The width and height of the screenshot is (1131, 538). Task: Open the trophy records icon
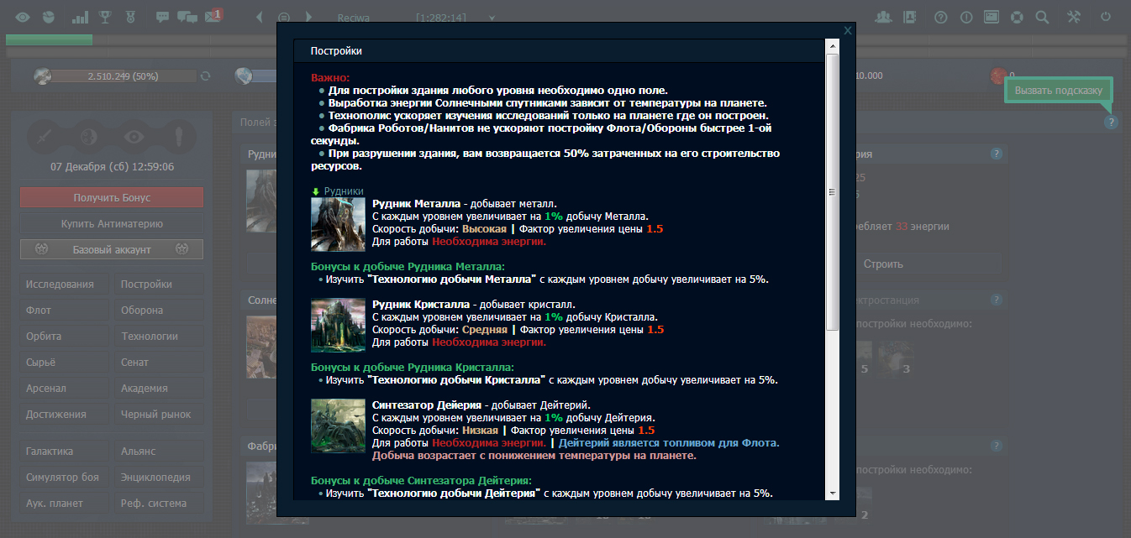(x=105, y=17)
